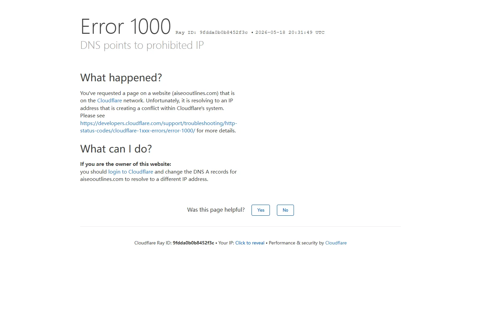Open the developers.cloudflare.com error-1000 troubleshooting link
The image size is (481, 321).
tap(158, 127)
